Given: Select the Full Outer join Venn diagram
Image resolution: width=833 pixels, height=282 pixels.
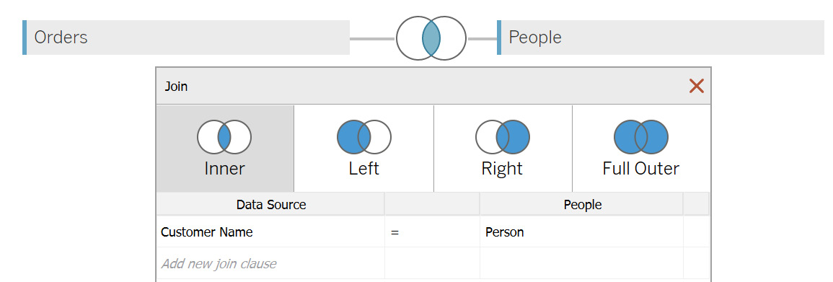Looking at the screenshot, I should point(641,137).
